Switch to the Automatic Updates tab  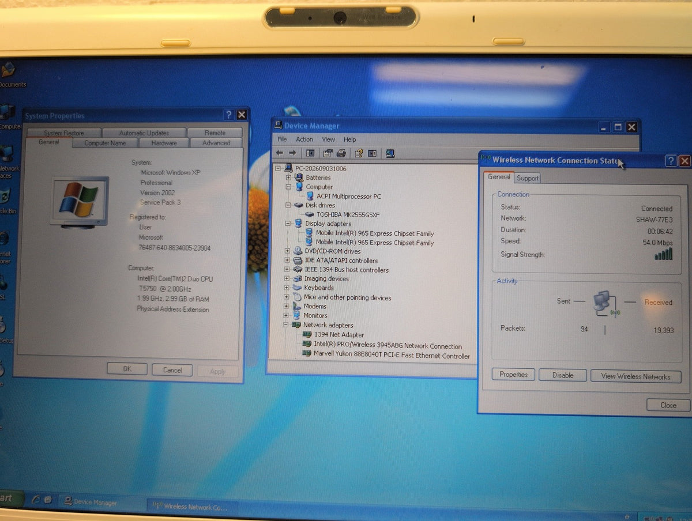[x=144, y=133]
